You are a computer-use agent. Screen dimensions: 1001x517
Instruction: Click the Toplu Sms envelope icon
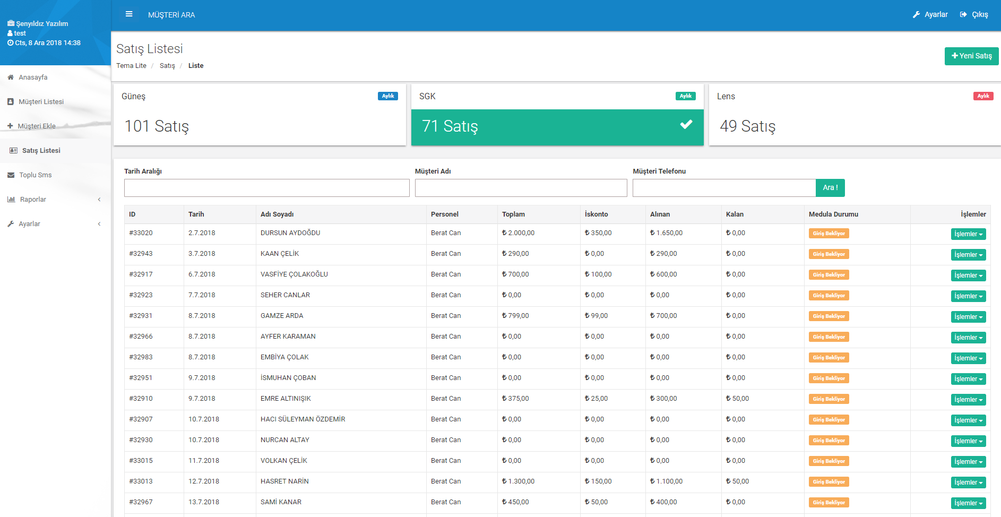tap(11, 175)
